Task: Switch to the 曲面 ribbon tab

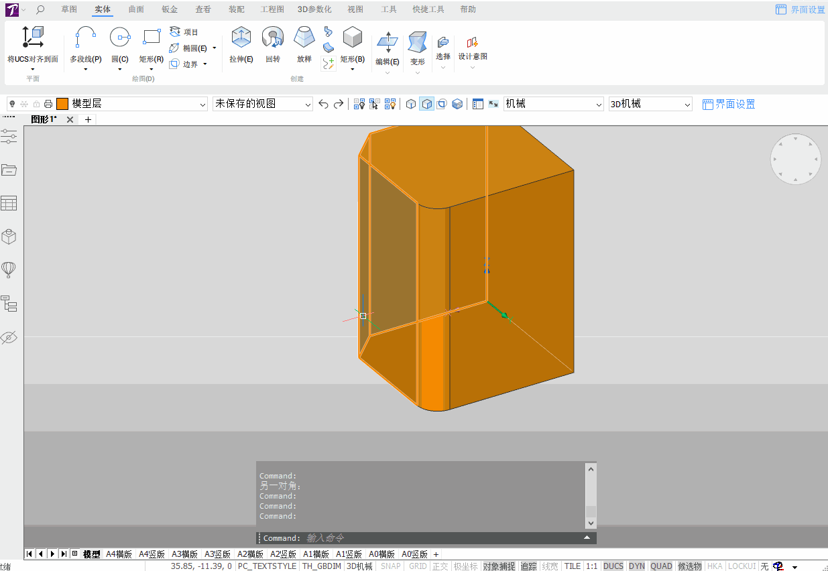Action: click(x=136, y=9)
